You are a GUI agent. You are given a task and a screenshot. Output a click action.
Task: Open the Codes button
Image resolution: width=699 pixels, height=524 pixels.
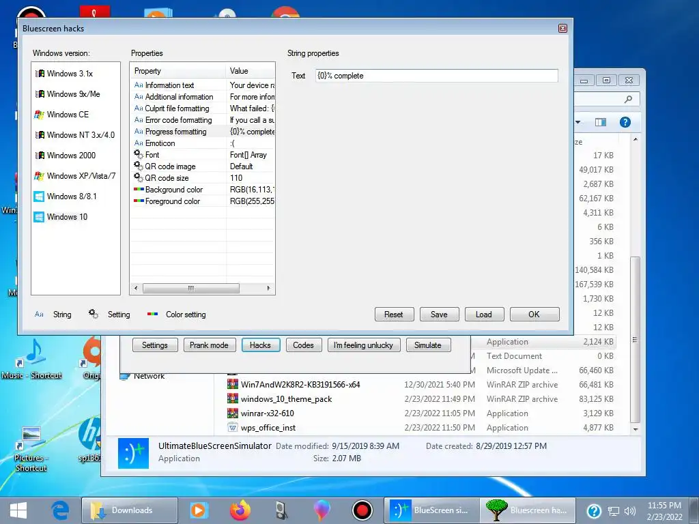coord(303,345)
